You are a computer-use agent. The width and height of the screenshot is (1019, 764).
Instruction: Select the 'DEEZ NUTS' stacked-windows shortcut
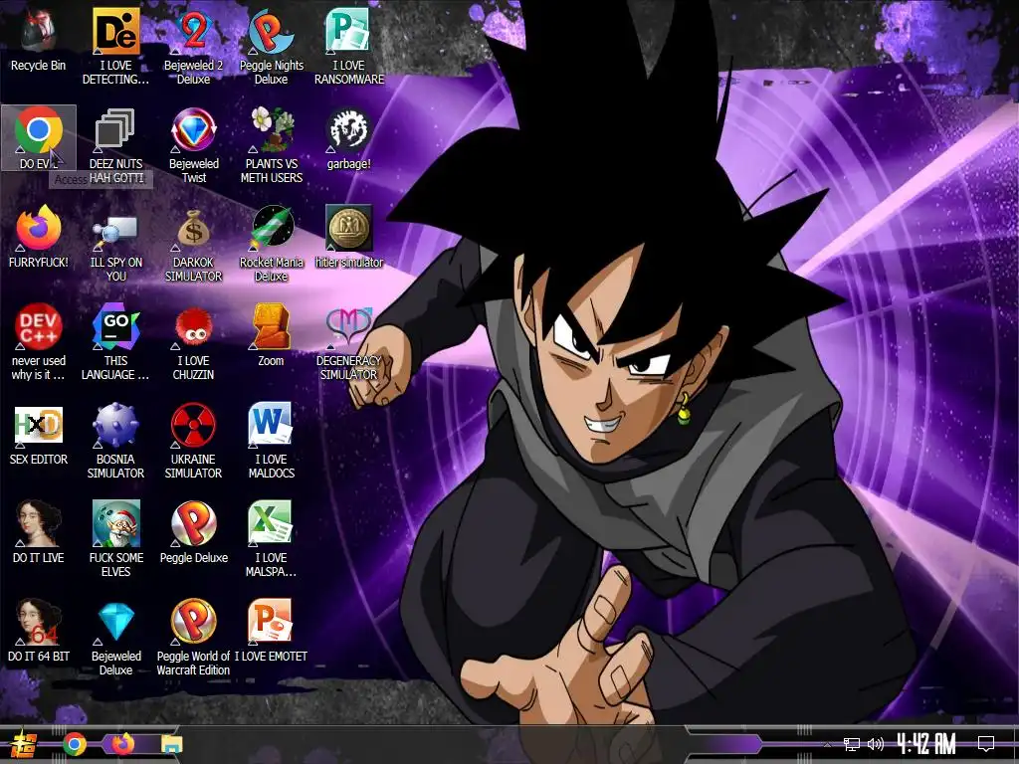point(115,145)
